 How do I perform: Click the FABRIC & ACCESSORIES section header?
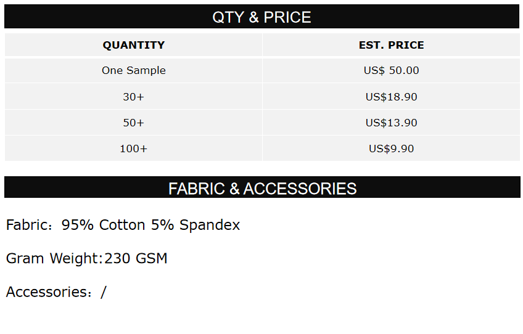(x=262, y=188)
